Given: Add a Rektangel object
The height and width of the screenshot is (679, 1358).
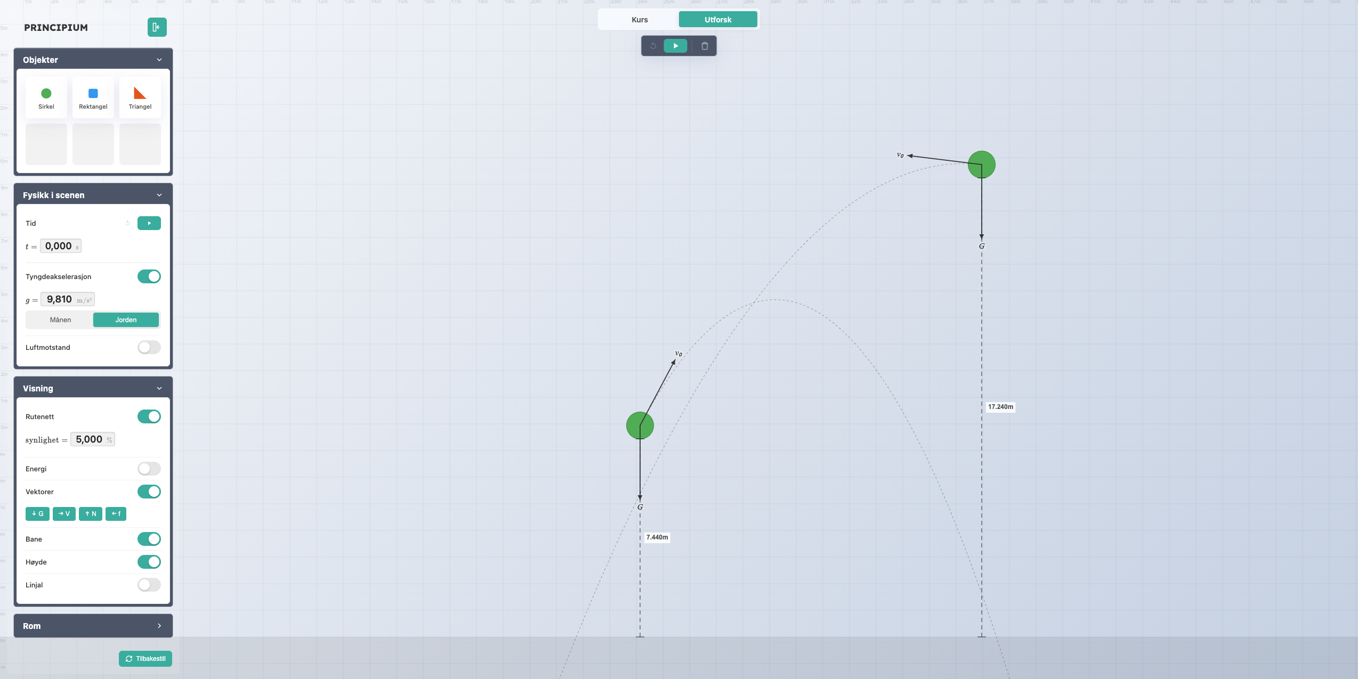Looking at the screenshot, I should coord(93,97).
